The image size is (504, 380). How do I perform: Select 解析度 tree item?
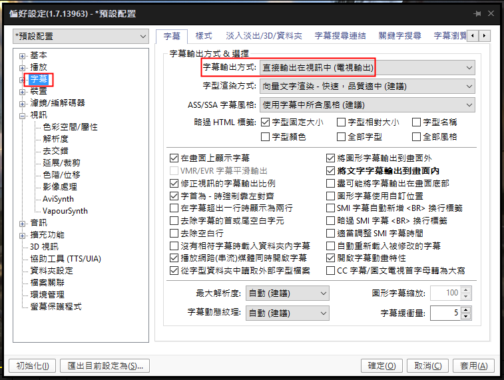55,139
